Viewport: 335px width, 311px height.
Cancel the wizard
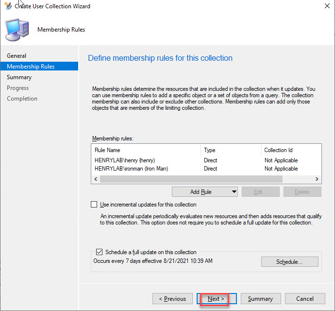(x=305, y=299)
